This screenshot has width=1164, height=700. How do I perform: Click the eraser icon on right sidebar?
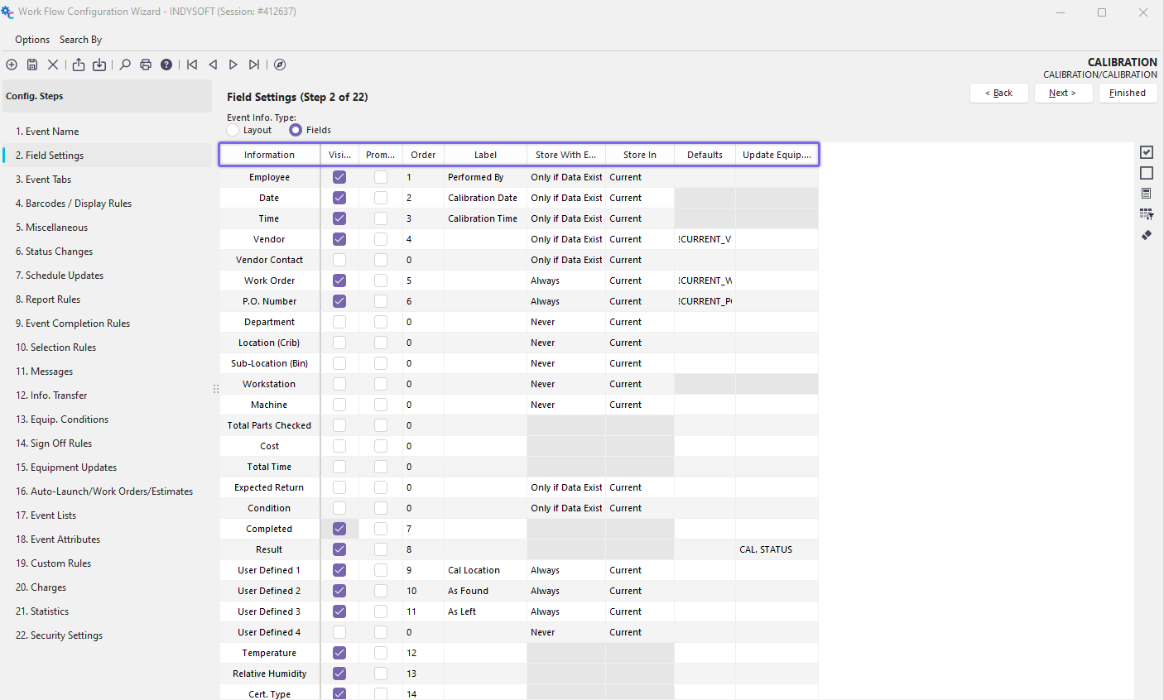point(1147,235)
